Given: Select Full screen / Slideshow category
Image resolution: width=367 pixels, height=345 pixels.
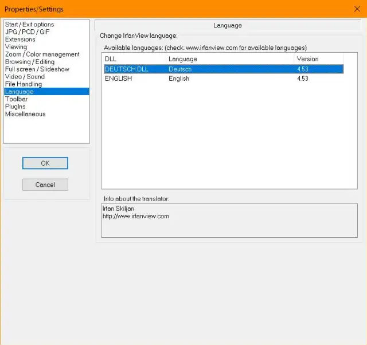Looking at the screenshot, I should (37, 69).
